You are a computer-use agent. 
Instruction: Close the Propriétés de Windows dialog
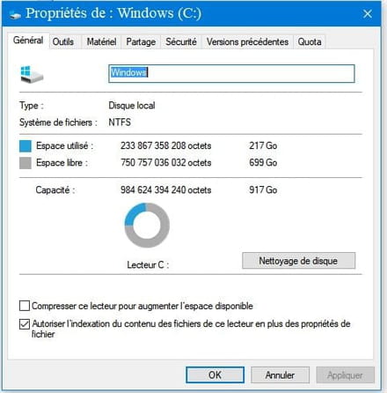(368, 14)
